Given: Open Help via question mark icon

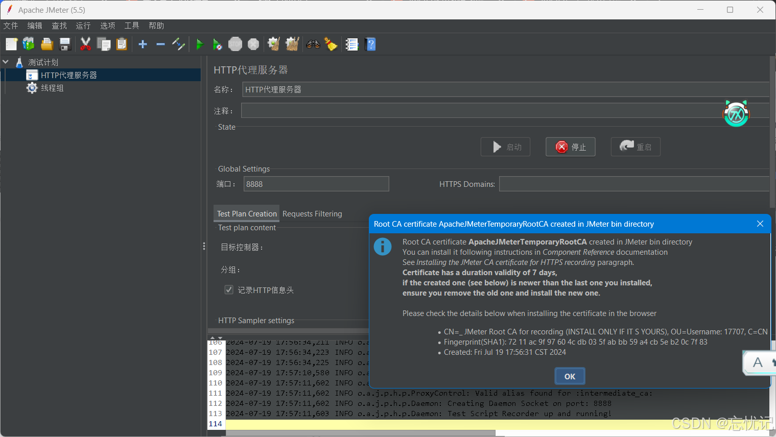Looking at the screenshot, I should click(x=371, y=44).
